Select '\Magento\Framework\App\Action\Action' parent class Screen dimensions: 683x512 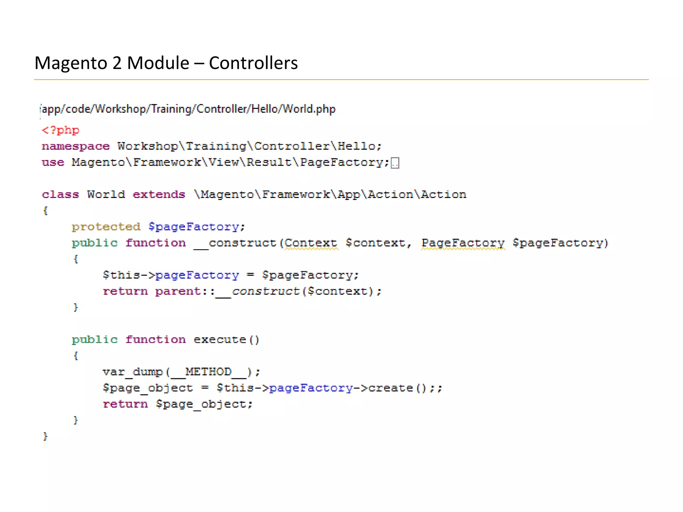click(x=330, y=194)
